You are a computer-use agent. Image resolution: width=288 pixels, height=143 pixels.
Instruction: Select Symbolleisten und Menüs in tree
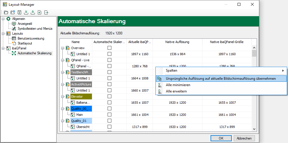(35, 29)
